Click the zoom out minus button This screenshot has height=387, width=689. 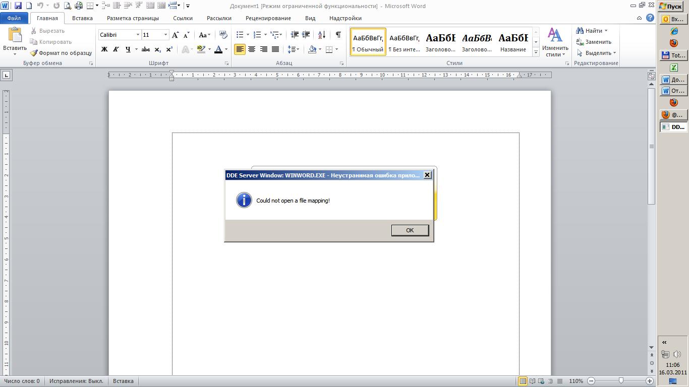591,381
